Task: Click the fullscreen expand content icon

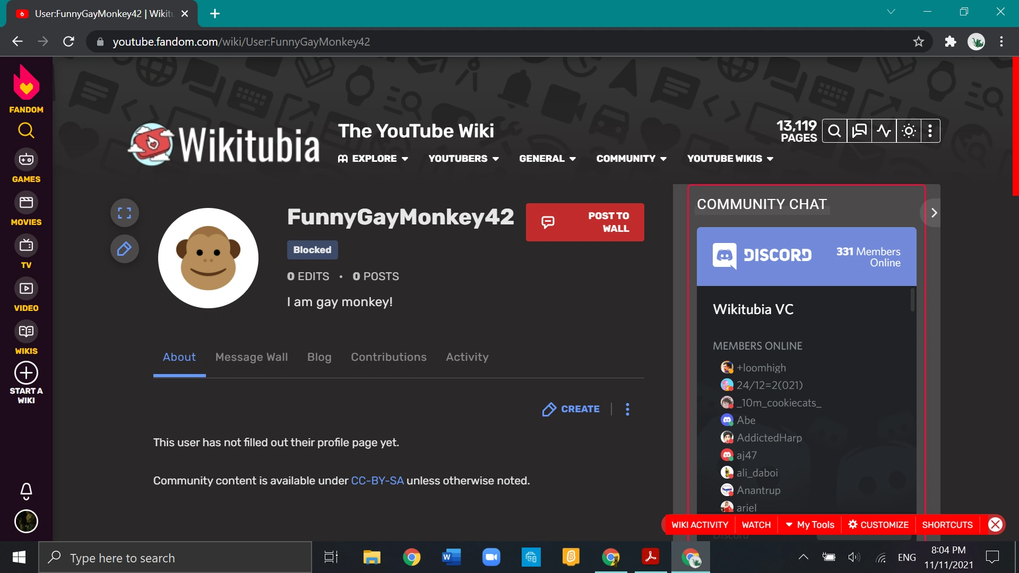Action: (124, 213)
